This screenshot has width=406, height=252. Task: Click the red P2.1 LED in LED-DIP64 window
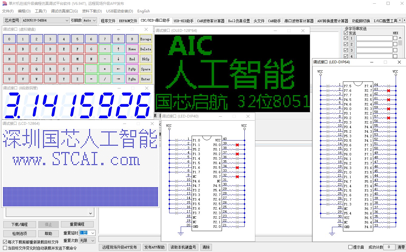point(388,118)
